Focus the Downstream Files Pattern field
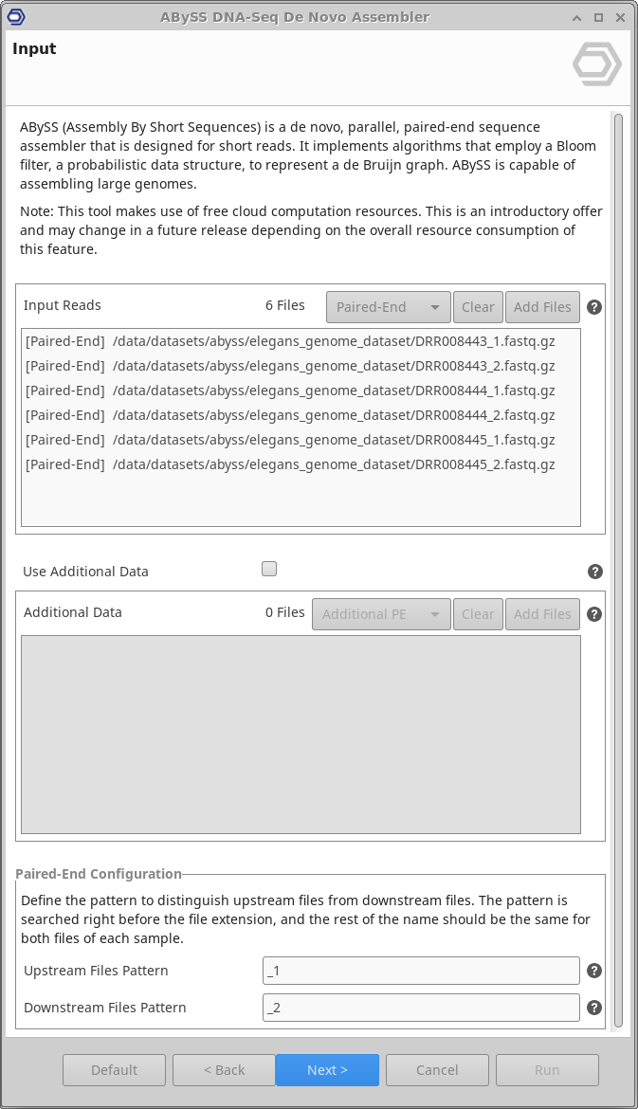 421,1008
